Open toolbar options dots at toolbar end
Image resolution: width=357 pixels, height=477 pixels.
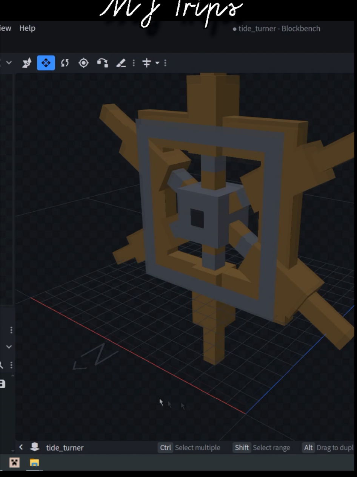[165, 63]
